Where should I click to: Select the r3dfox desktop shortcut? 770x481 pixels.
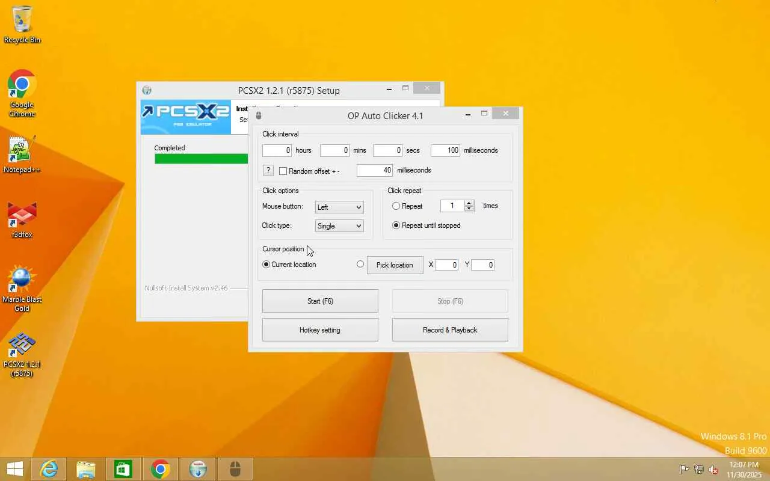[22, 220]
